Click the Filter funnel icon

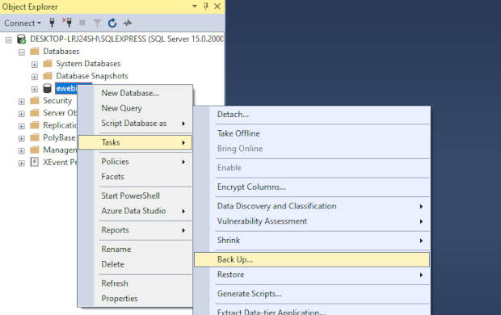click(x=97, y=23)
